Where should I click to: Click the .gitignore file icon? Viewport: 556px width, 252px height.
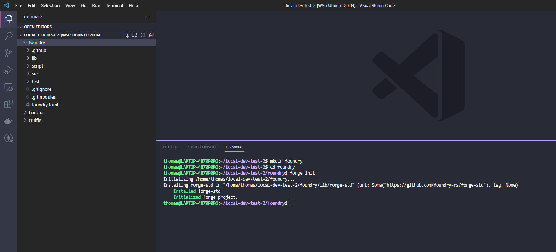click(28, 89)
